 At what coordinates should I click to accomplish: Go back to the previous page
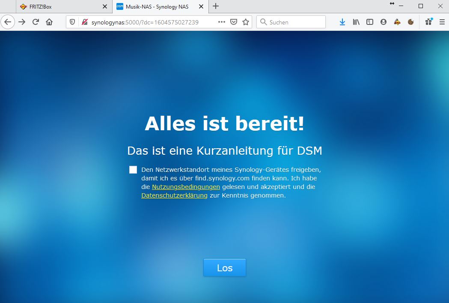coord(8,22)
